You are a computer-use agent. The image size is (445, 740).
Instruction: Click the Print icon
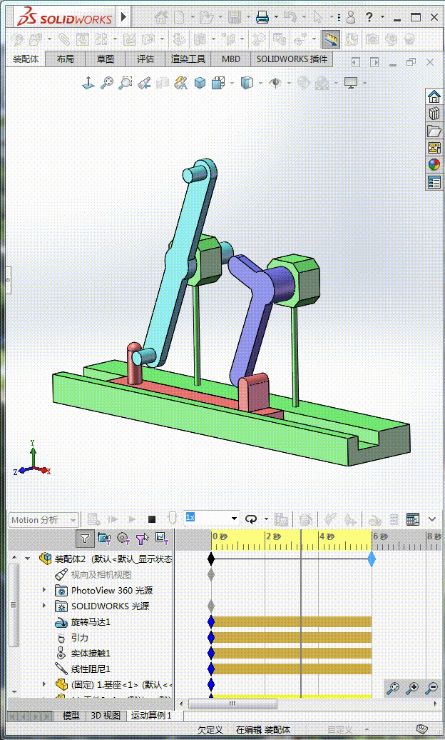(x=262, y=17)
